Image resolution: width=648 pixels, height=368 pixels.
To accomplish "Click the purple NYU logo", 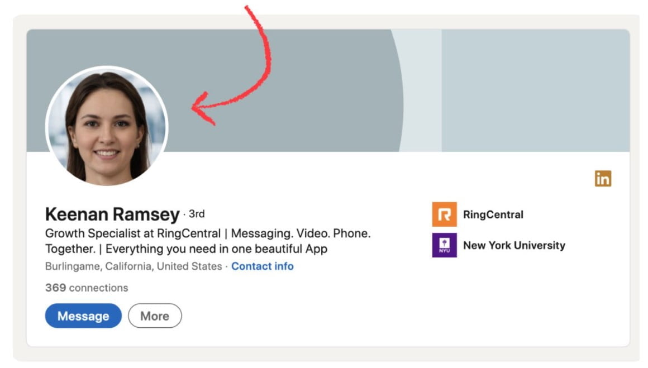I will point(444,245).
